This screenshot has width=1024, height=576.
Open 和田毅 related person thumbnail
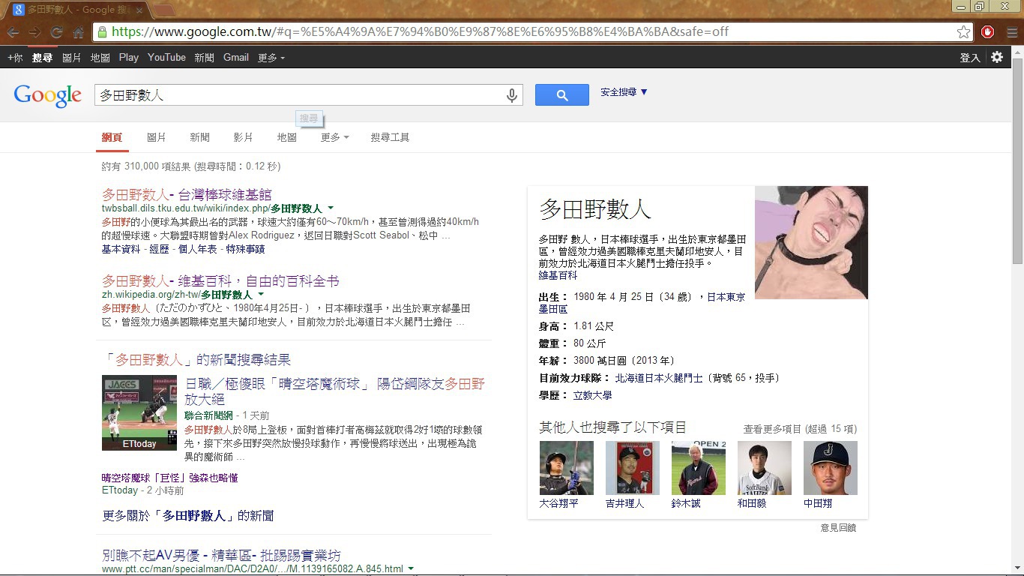[x=764, y=468]
